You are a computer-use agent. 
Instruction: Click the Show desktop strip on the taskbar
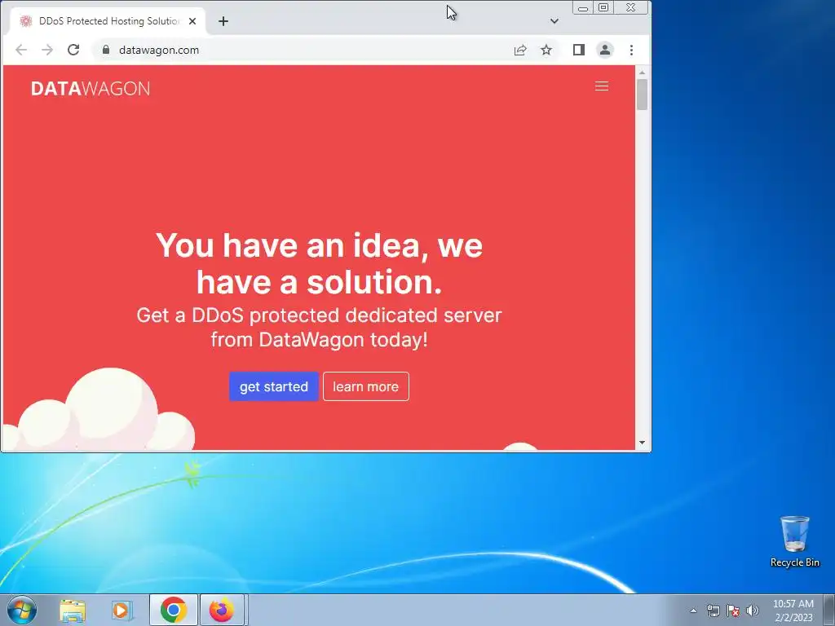(829, 610)
